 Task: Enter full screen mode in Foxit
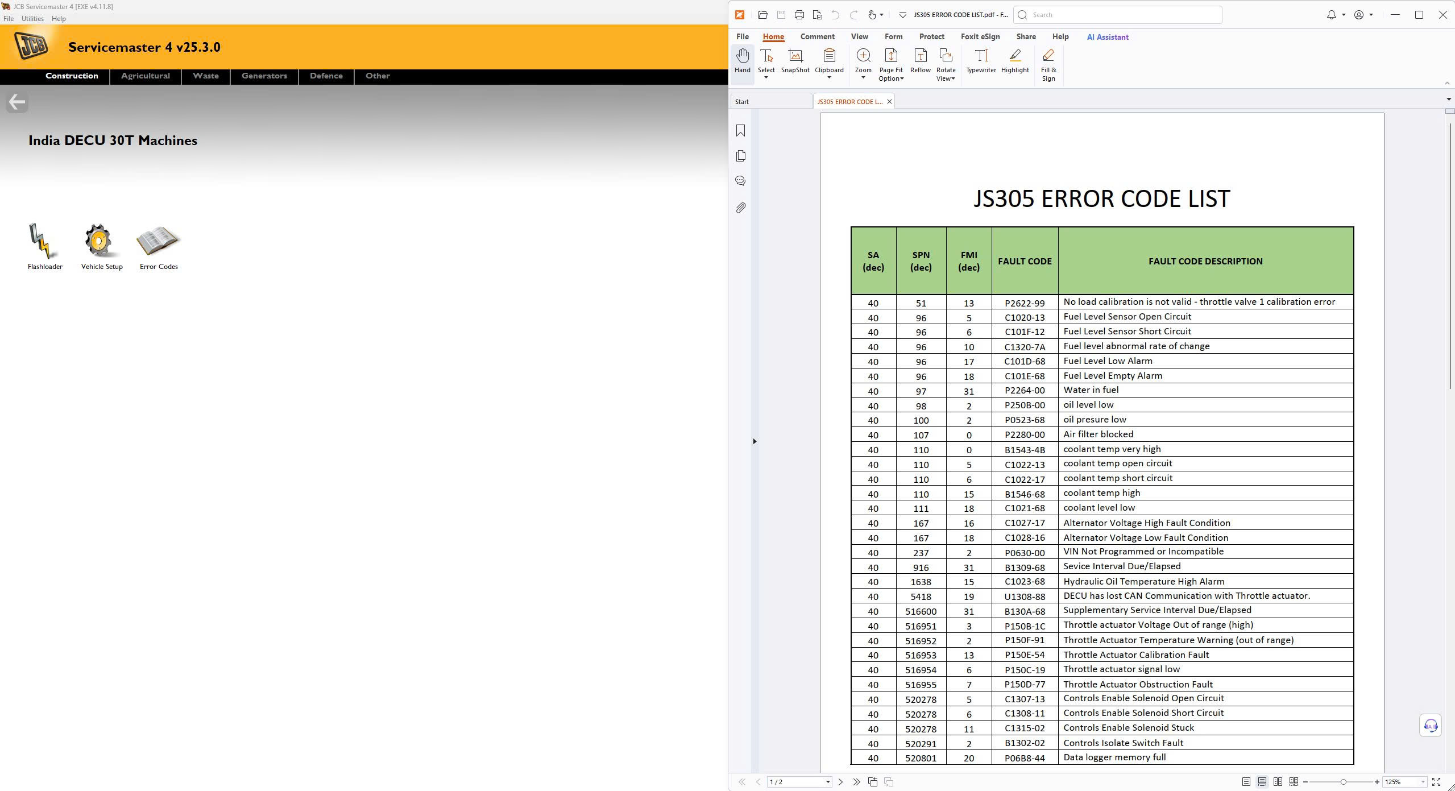(1436, 782)
